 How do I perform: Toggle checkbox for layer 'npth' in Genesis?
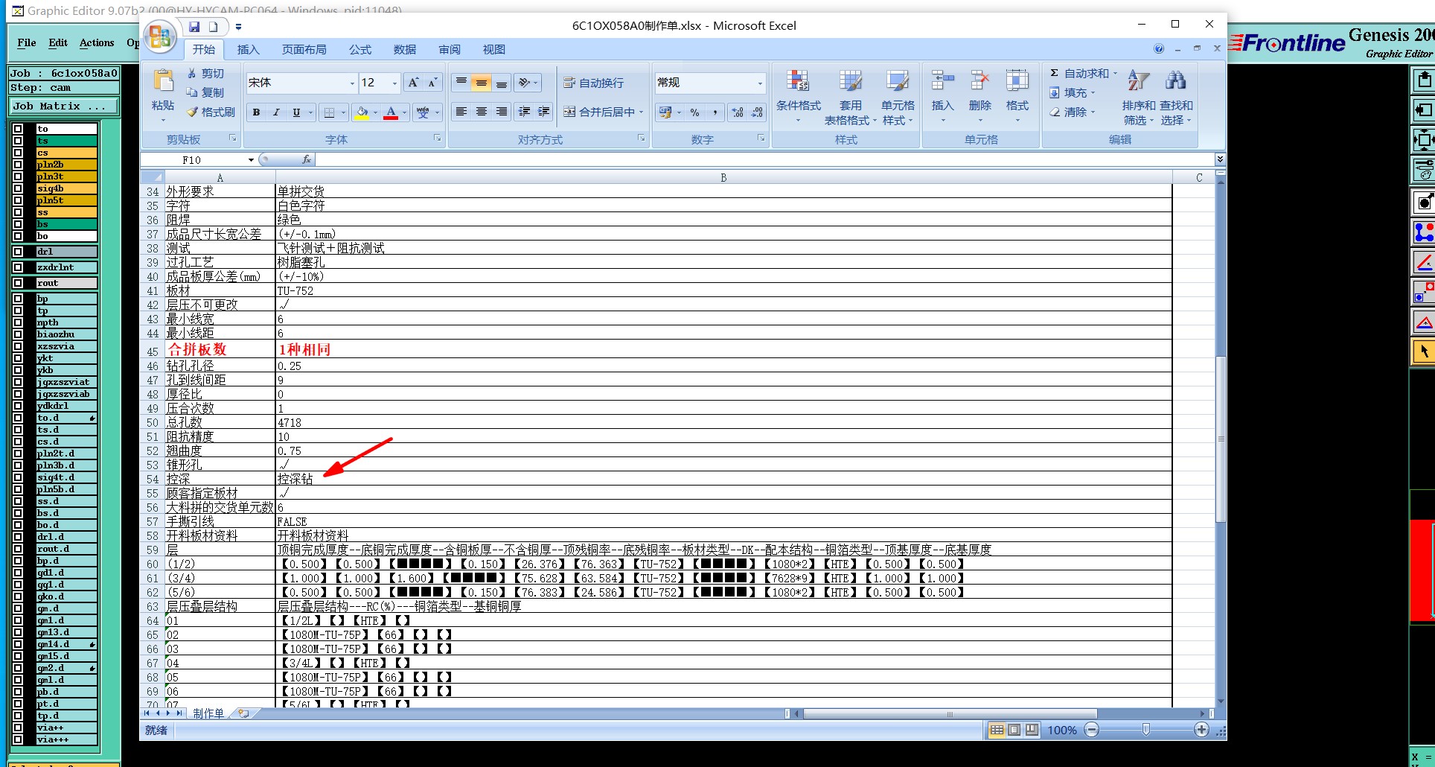pos(18,322)
